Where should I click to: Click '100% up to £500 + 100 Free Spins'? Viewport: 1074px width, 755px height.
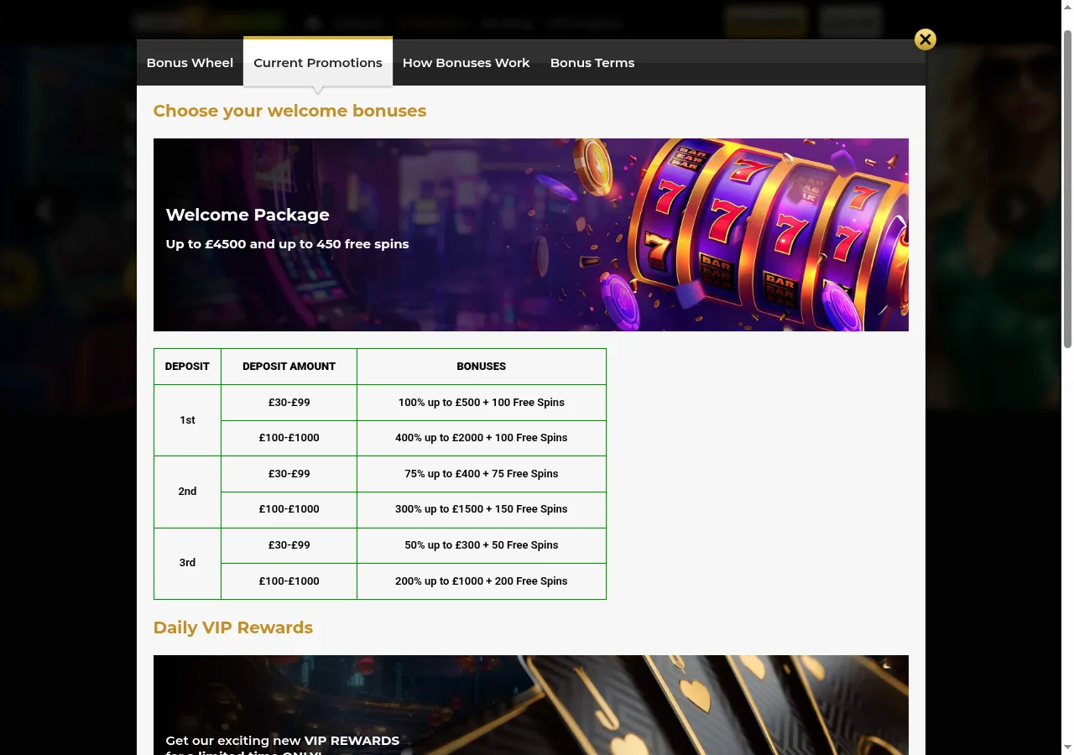[482, 403]
